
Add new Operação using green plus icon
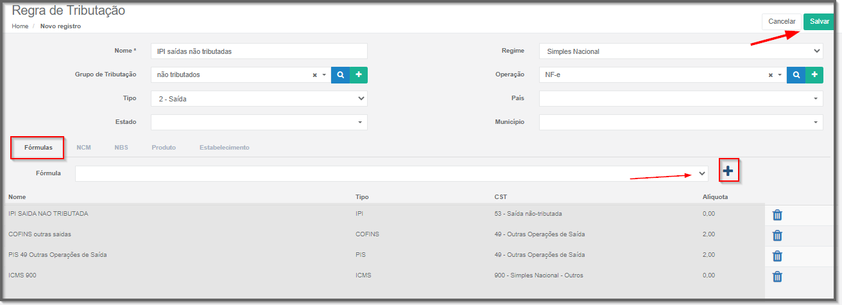pos(814,75)
